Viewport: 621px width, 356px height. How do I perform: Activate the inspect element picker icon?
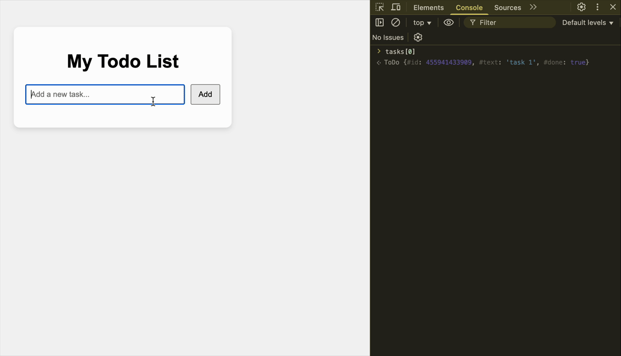pyautogui.click(x=379, y=7)
